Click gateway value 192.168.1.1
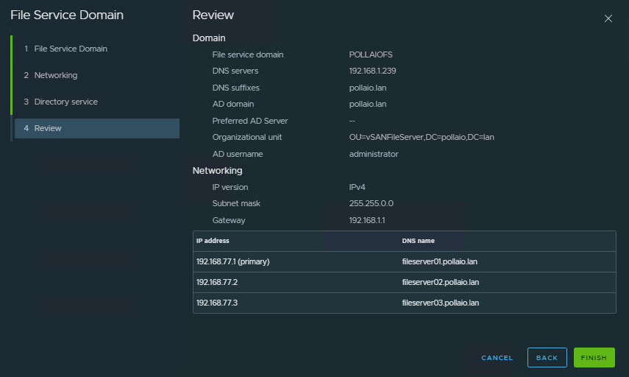Image resolution: width=629 pixels, height=377 pixels. pos(366,220)
